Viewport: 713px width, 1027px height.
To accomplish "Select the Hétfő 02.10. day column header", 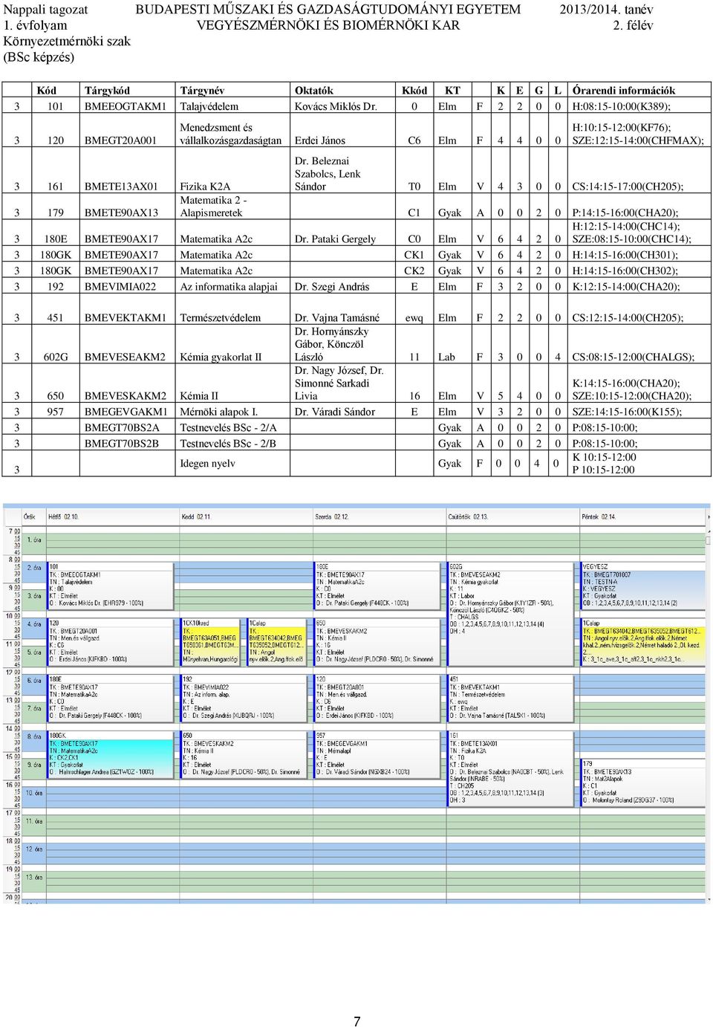I will [113, 516].
